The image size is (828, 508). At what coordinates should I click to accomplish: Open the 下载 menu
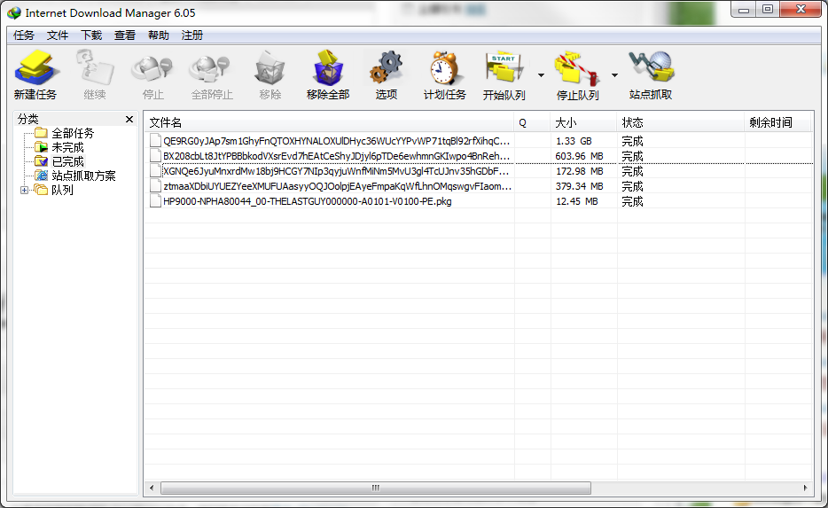[91, 35]
